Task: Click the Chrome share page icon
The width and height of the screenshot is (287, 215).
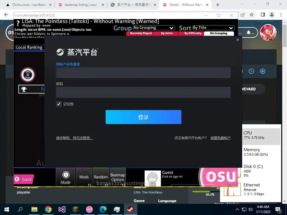Action: [243, 15]
